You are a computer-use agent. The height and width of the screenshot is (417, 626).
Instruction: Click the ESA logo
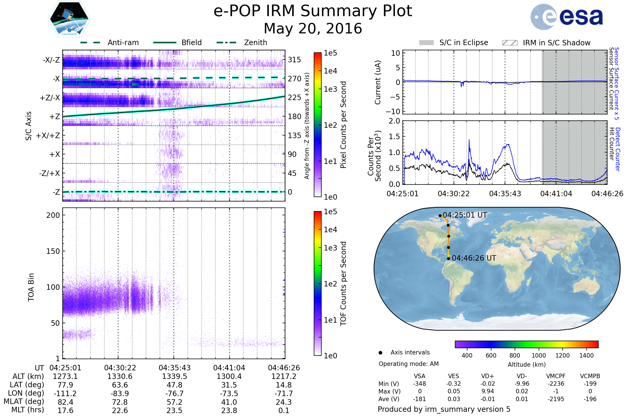[567, 17]
